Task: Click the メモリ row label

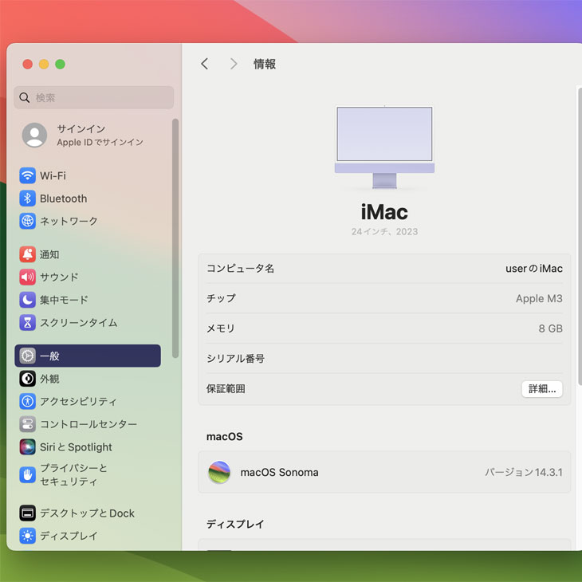Action: pos(221,328)
